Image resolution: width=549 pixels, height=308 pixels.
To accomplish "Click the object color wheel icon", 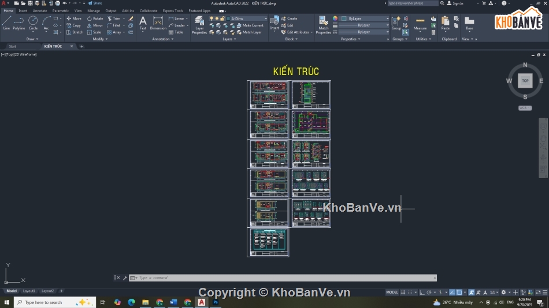I will pyautogui.click(x=335, y=18).
